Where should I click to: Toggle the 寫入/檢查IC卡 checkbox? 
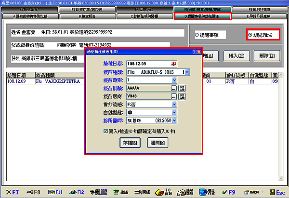coord(105,131)
